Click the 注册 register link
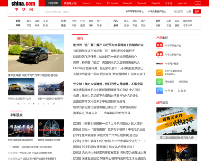 189,12
